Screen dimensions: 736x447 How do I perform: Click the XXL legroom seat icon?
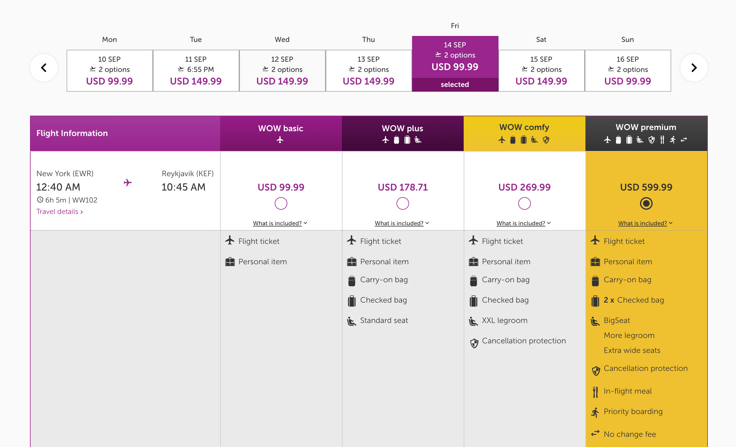(473, 321)
